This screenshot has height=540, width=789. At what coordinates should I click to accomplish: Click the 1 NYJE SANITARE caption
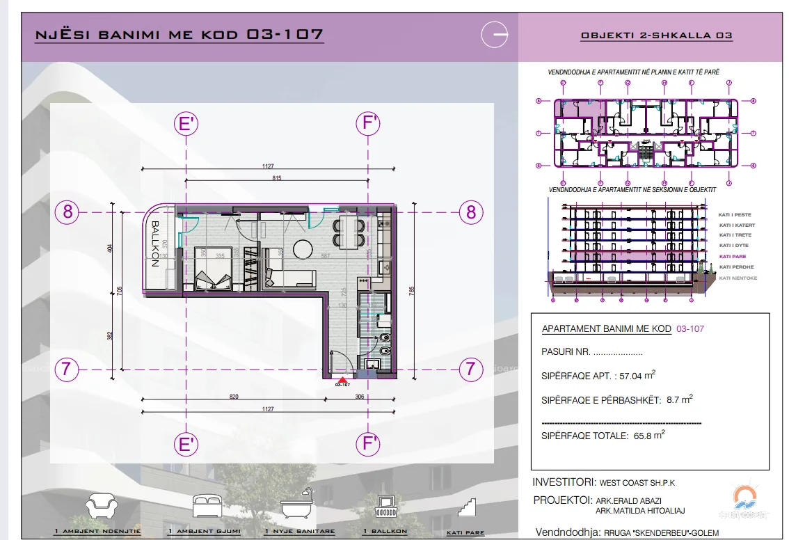click(300, 531)
